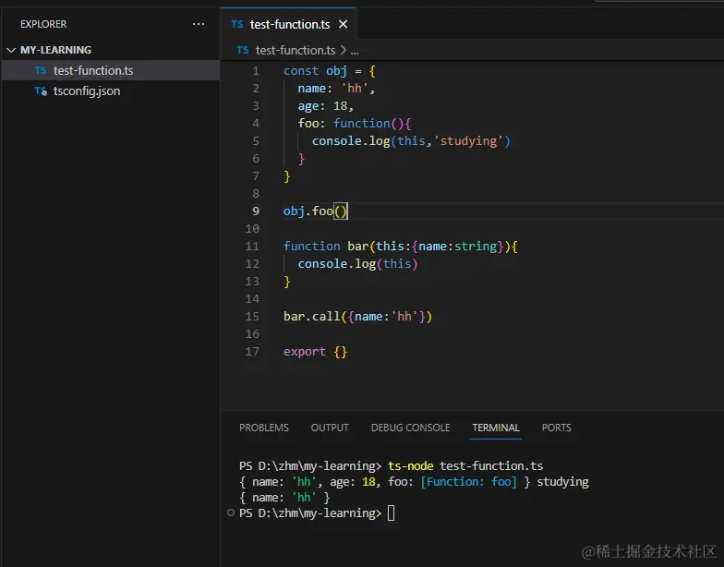Click the 'foo' property on line 4

(x=308, y=124)
